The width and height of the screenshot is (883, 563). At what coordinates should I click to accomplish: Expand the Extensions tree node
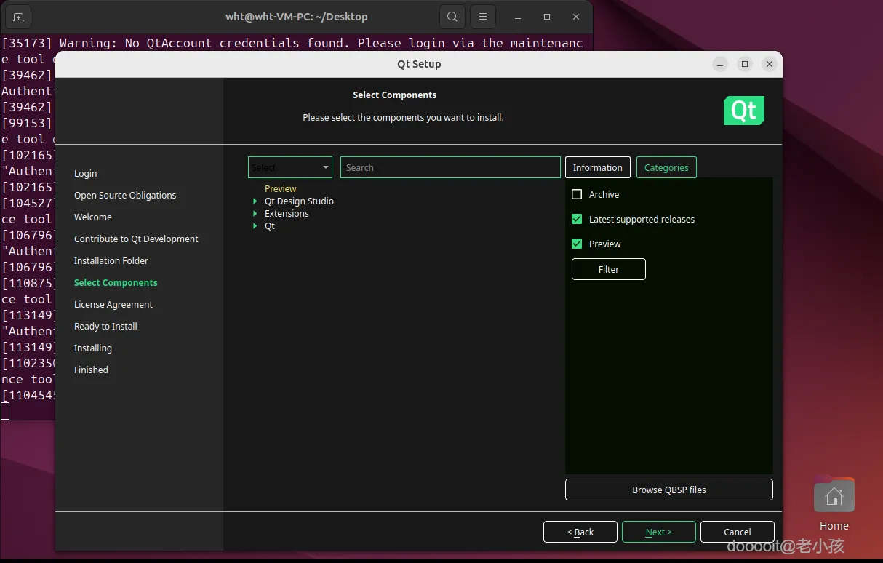coord(255,214)
